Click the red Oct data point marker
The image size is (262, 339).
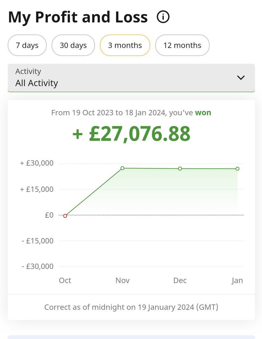click(x=65, y=216)
